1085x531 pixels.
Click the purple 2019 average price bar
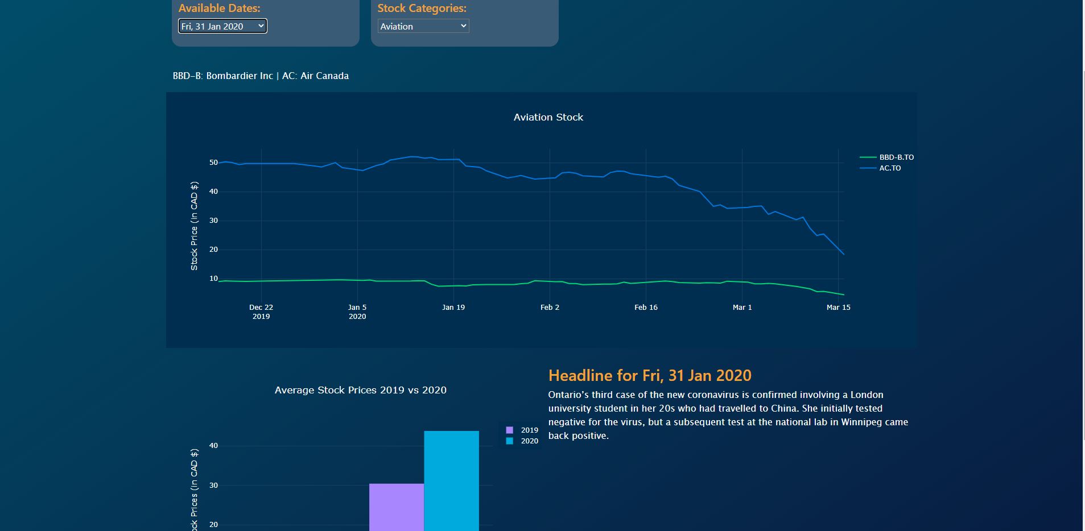[397, 507]
